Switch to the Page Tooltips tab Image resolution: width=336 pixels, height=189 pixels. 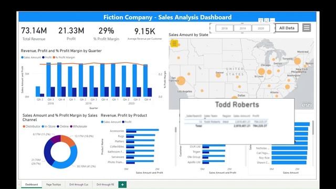point(54,184)
